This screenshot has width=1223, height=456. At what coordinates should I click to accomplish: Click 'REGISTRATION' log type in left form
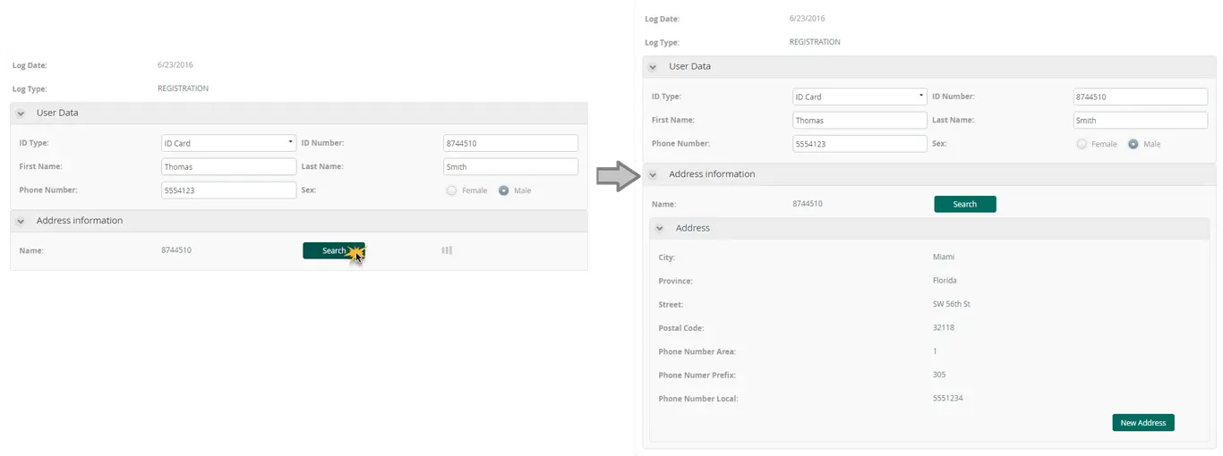click(x=184, y=89)
